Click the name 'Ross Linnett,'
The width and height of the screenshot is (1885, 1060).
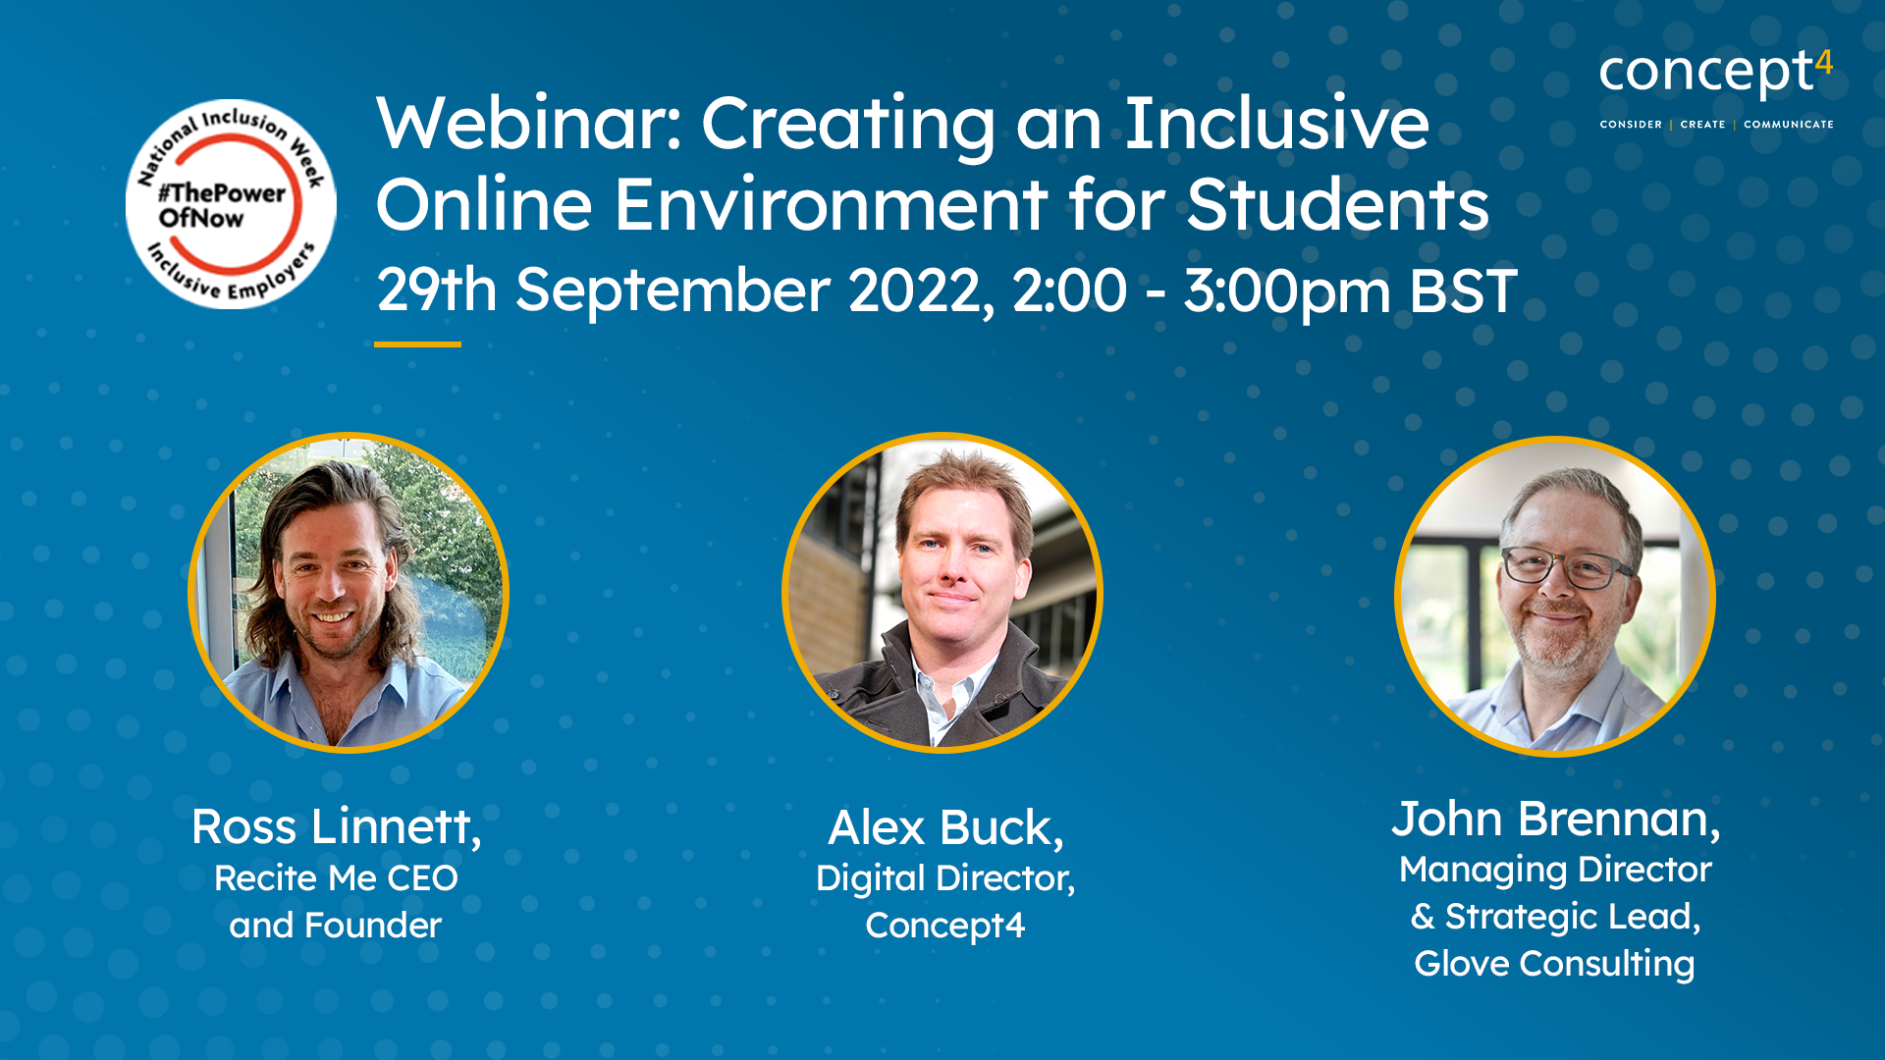click(337, 826)
